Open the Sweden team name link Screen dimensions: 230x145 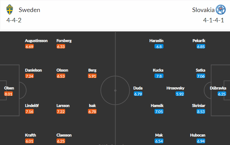click(x=29, y=10)
